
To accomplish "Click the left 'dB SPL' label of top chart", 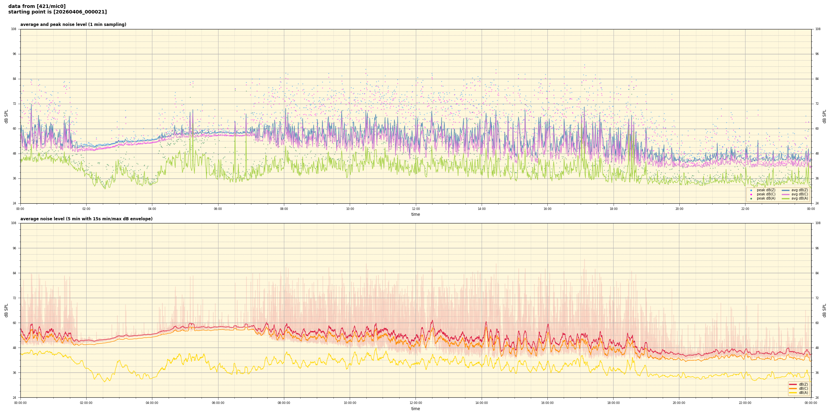I will tap(6, 116).
